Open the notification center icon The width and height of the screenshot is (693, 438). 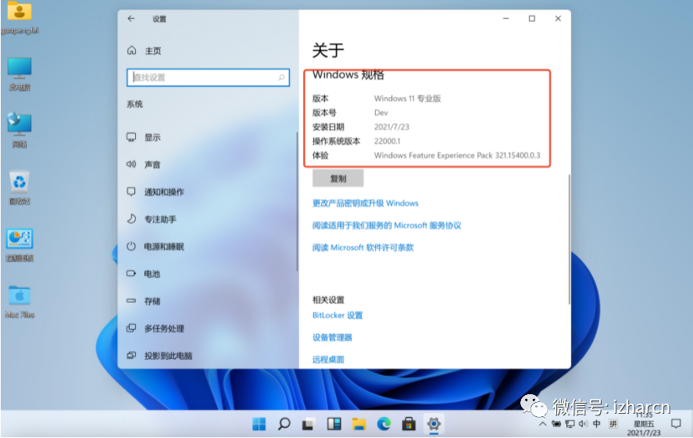676,424
